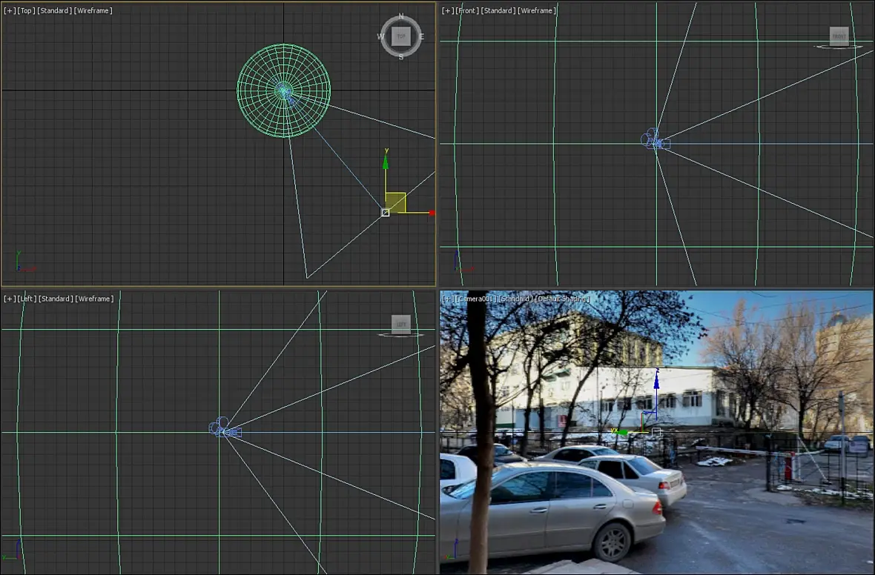This screenshot has width=875, height=575.
Task: Click the N compass letter on ViewCube ring
Action: coord(401,16)
